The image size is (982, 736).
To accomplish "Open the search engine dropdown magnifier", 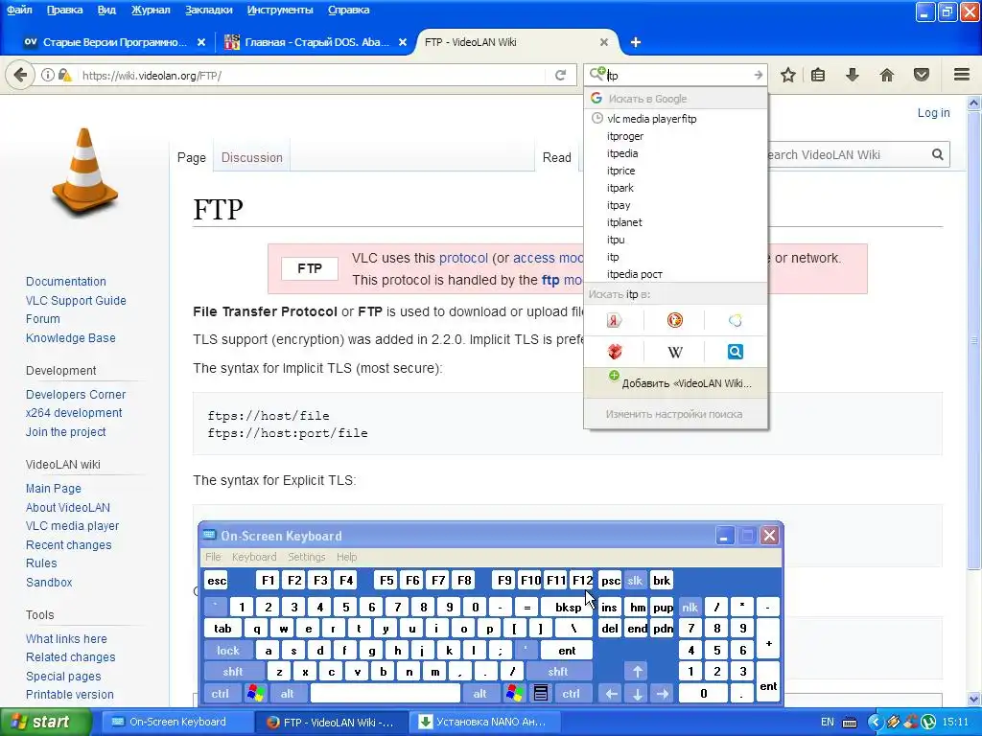I will pyautogui.click(x=597, y=75).
